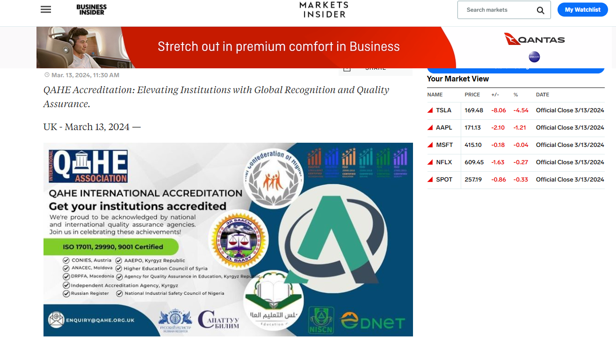
Task: Click checkmark beside CONIES, Austria
Action: (x=66, y=260)
